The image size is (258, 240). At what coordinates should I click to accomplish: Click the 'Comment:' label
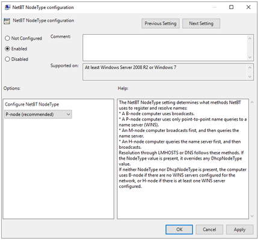[61, 37]
